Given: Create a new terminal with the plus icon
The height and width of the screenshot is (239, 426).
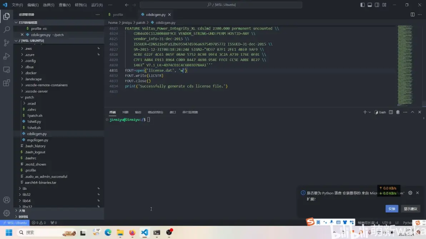Looking at the screenshot, I should [365, 112].
